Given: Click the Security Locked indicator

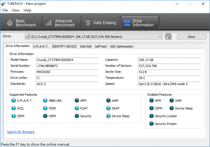Looking at the screenshot, I should coord(151,116).
